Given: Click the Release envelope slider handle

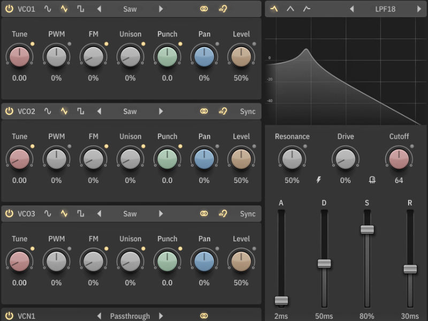Looking at the screenshot, I should coord(410,269).
